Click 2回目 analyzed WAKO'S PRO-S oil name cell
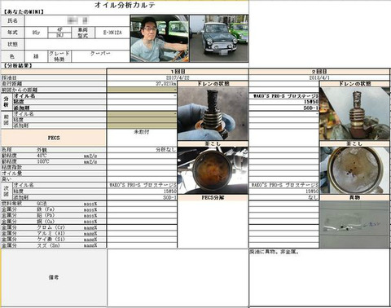The image size is (391, 308). click(x=284, y=96)
